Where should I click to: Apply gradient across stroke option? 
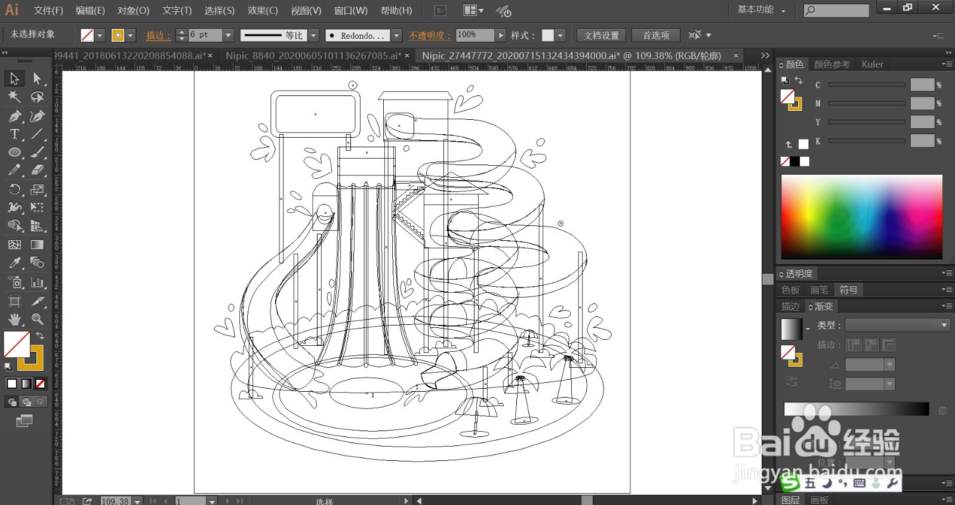coord(889,345)
